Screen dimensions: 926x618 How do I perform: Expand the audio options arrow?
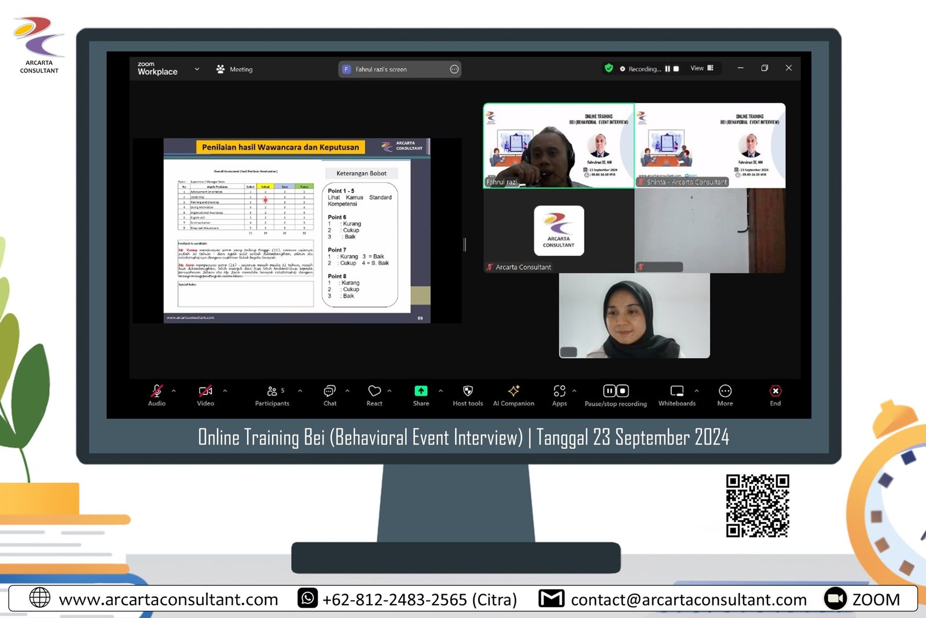[174, 391]
